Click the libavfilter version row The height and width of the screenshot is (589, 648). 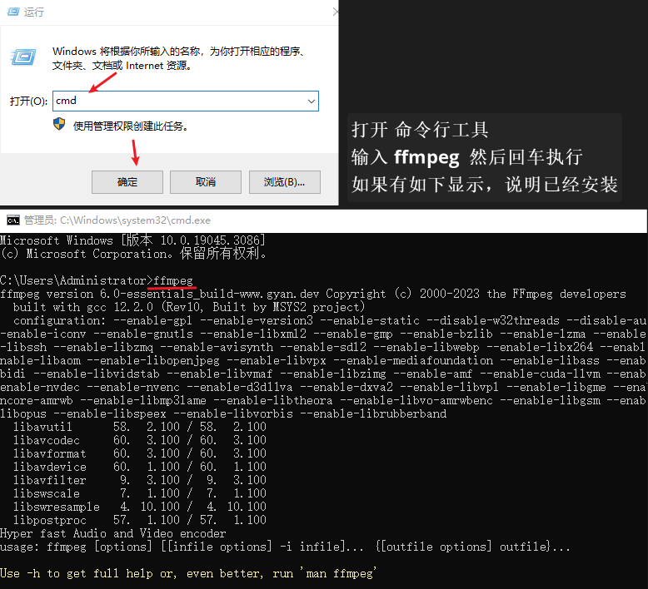pyautogui.click(x=140, y=480)
